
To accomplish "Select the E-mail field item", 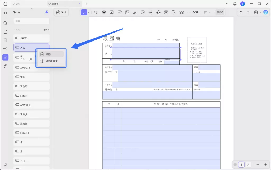I will point(31,96).
